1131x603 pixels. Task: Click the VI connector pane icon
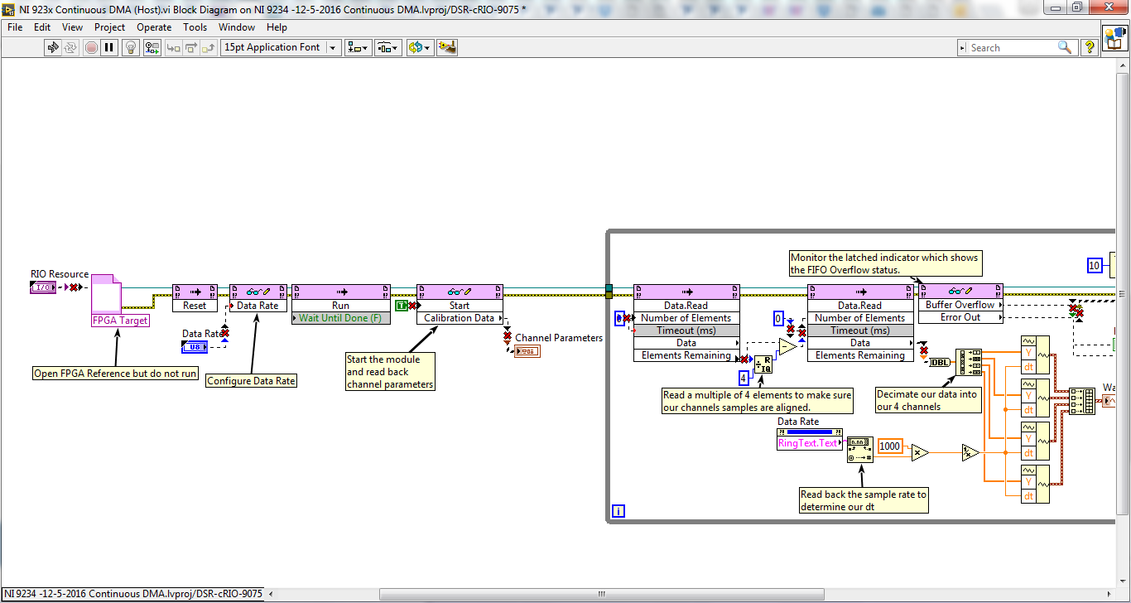tap(1114, 38)
